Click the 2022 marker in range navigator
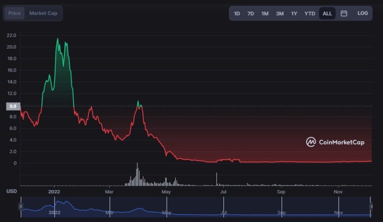The image size is (383, 222). pyautogui.click(x=55, y=213)
